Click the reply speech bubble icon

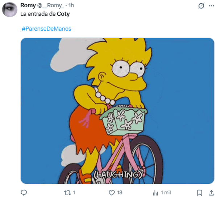[x=24, y=192]
